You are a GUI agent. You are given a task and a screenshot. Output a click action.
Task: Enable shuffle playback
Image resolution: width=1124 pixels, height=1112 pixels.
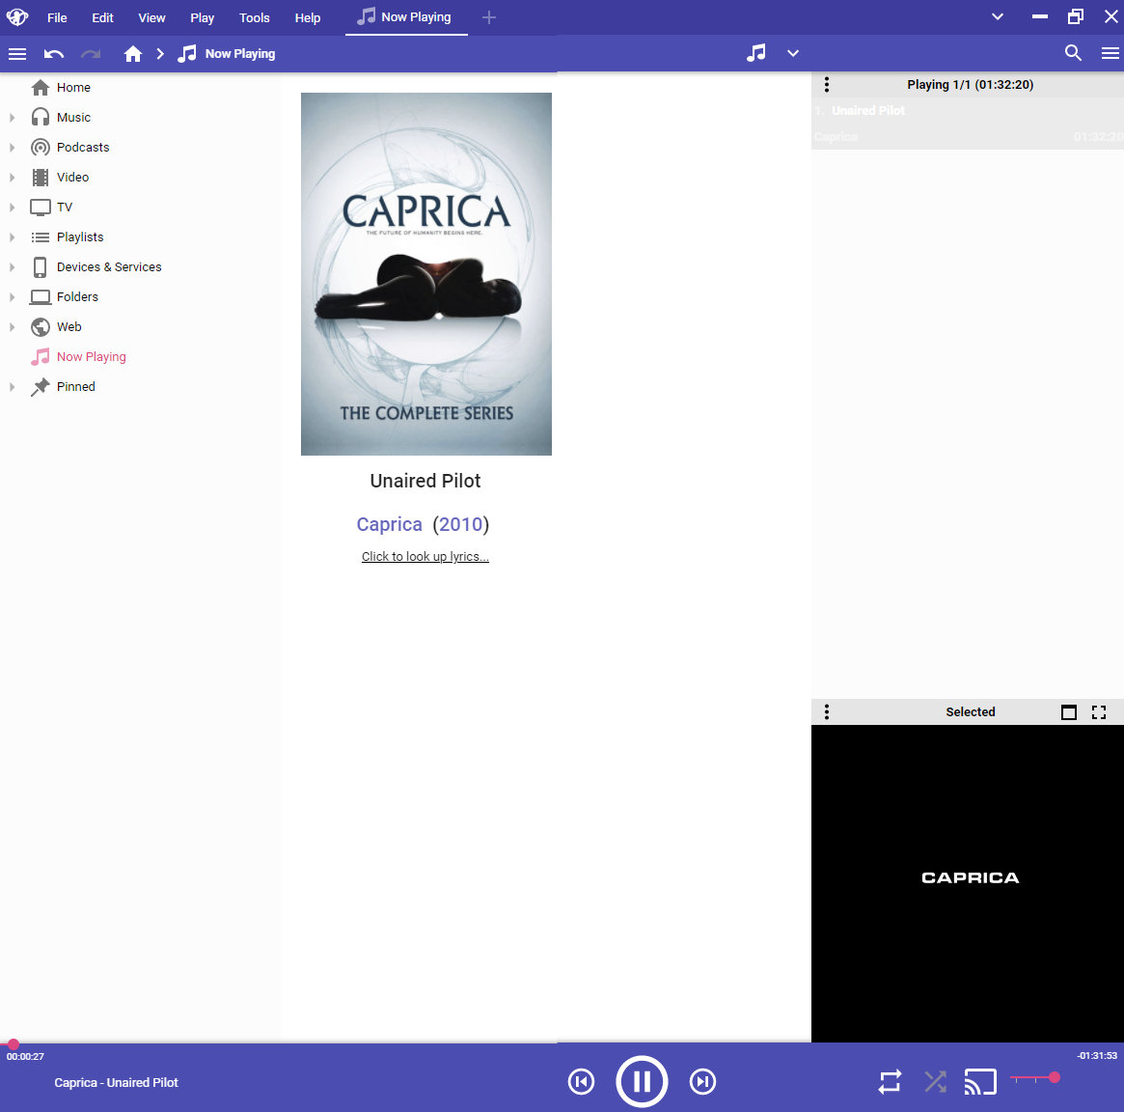point(935,1082)
